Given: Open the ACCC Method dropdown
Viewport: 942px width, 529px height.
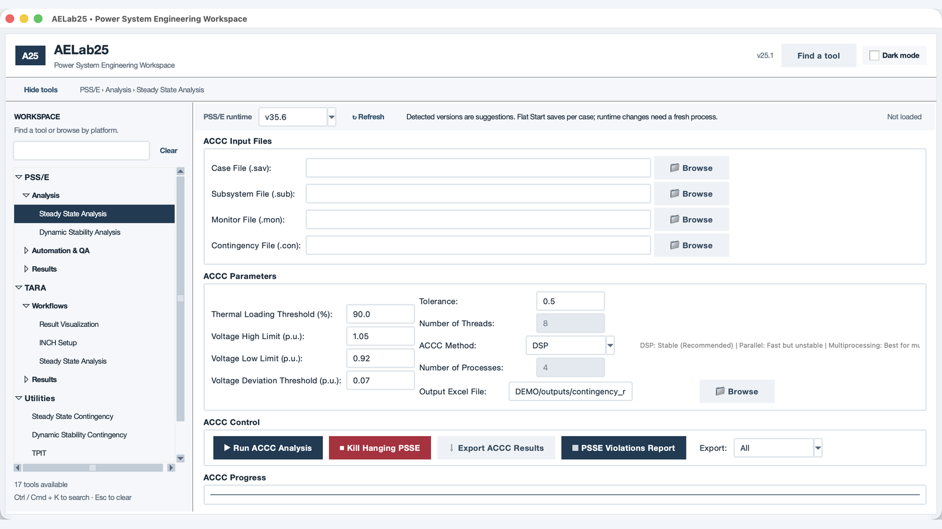Looking at the screenshot, I should (x=610, y=346).
